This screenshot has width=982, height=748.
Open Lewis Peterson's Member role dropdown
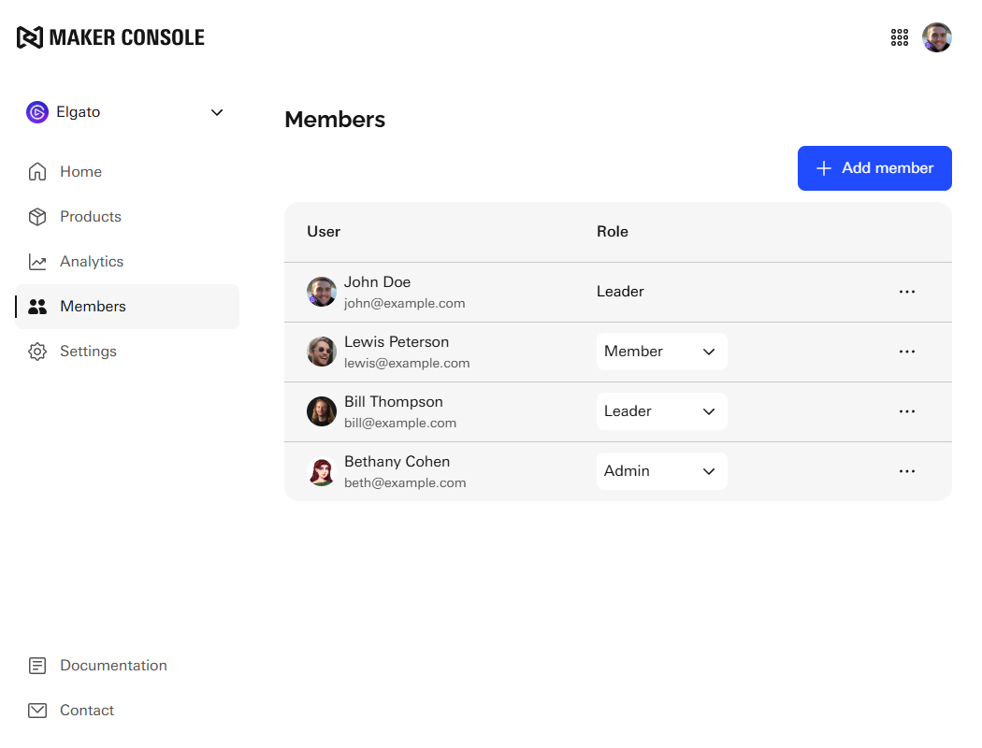[661, 352]
